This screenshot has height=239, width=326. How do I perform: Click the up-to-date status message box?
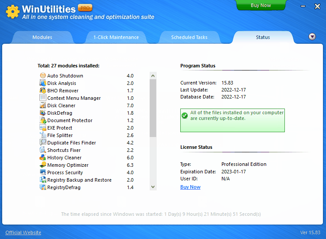click(x=232, y=120)
